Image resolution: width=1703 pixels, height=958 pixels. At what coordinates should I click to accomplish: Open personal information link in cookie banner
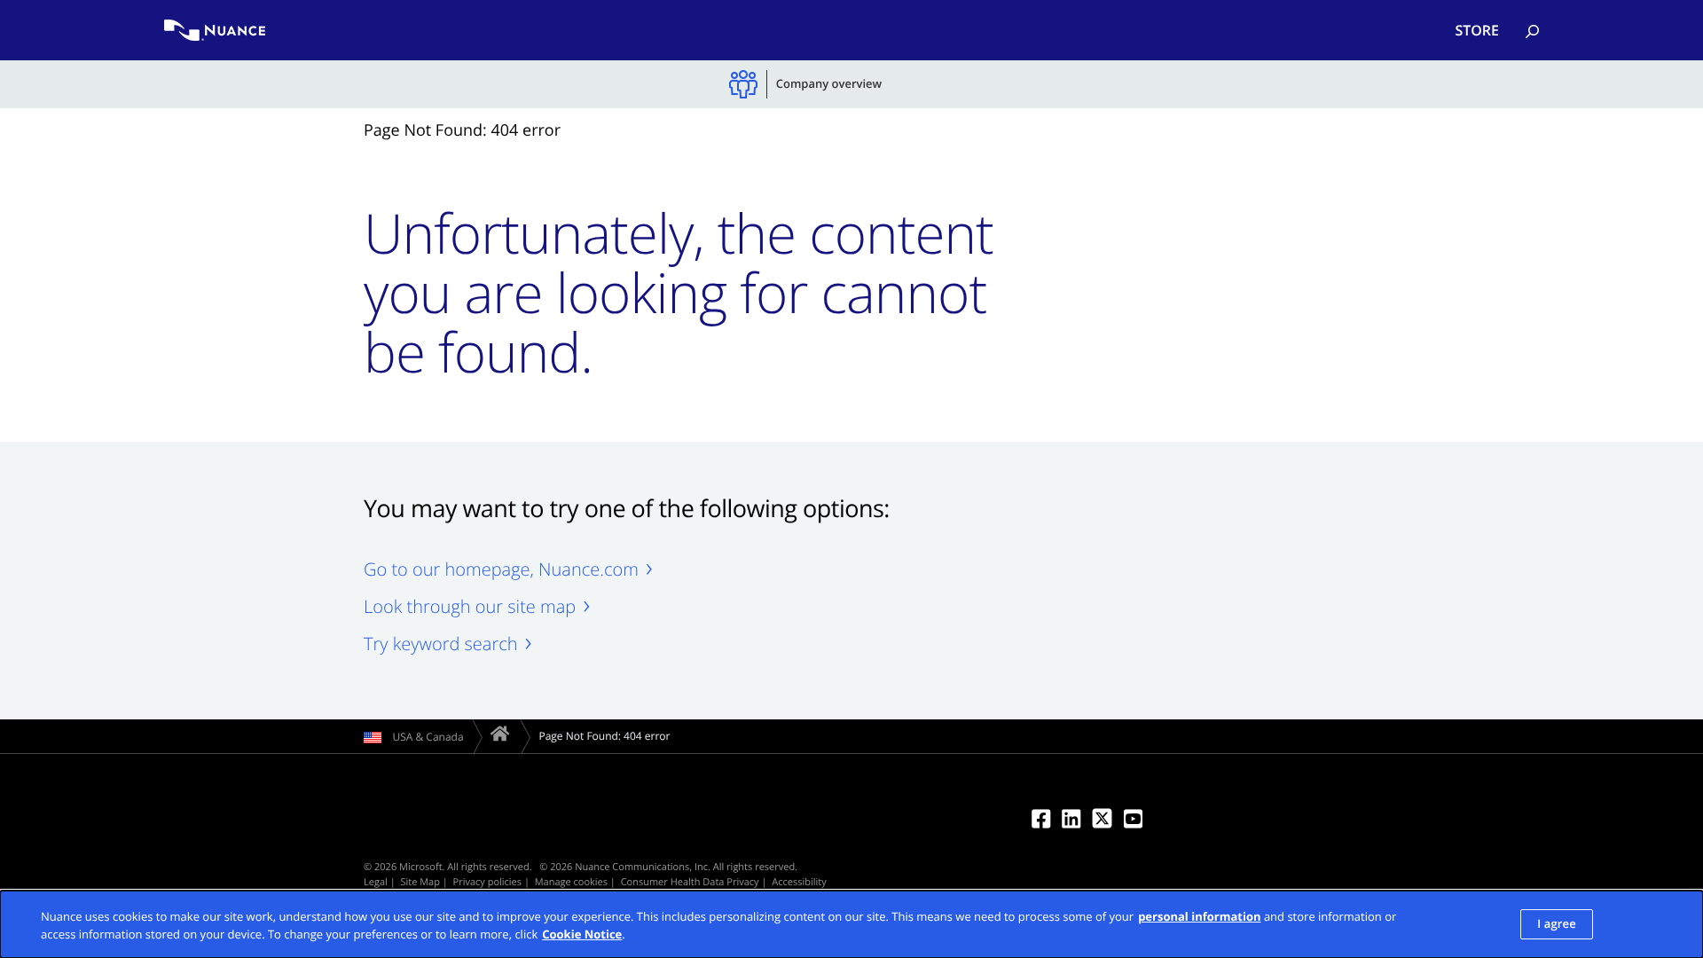click(x=1198, y=916)
